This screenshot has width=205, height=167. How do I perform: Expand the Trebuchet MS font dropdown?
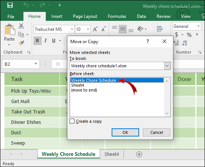pos(72,29)
